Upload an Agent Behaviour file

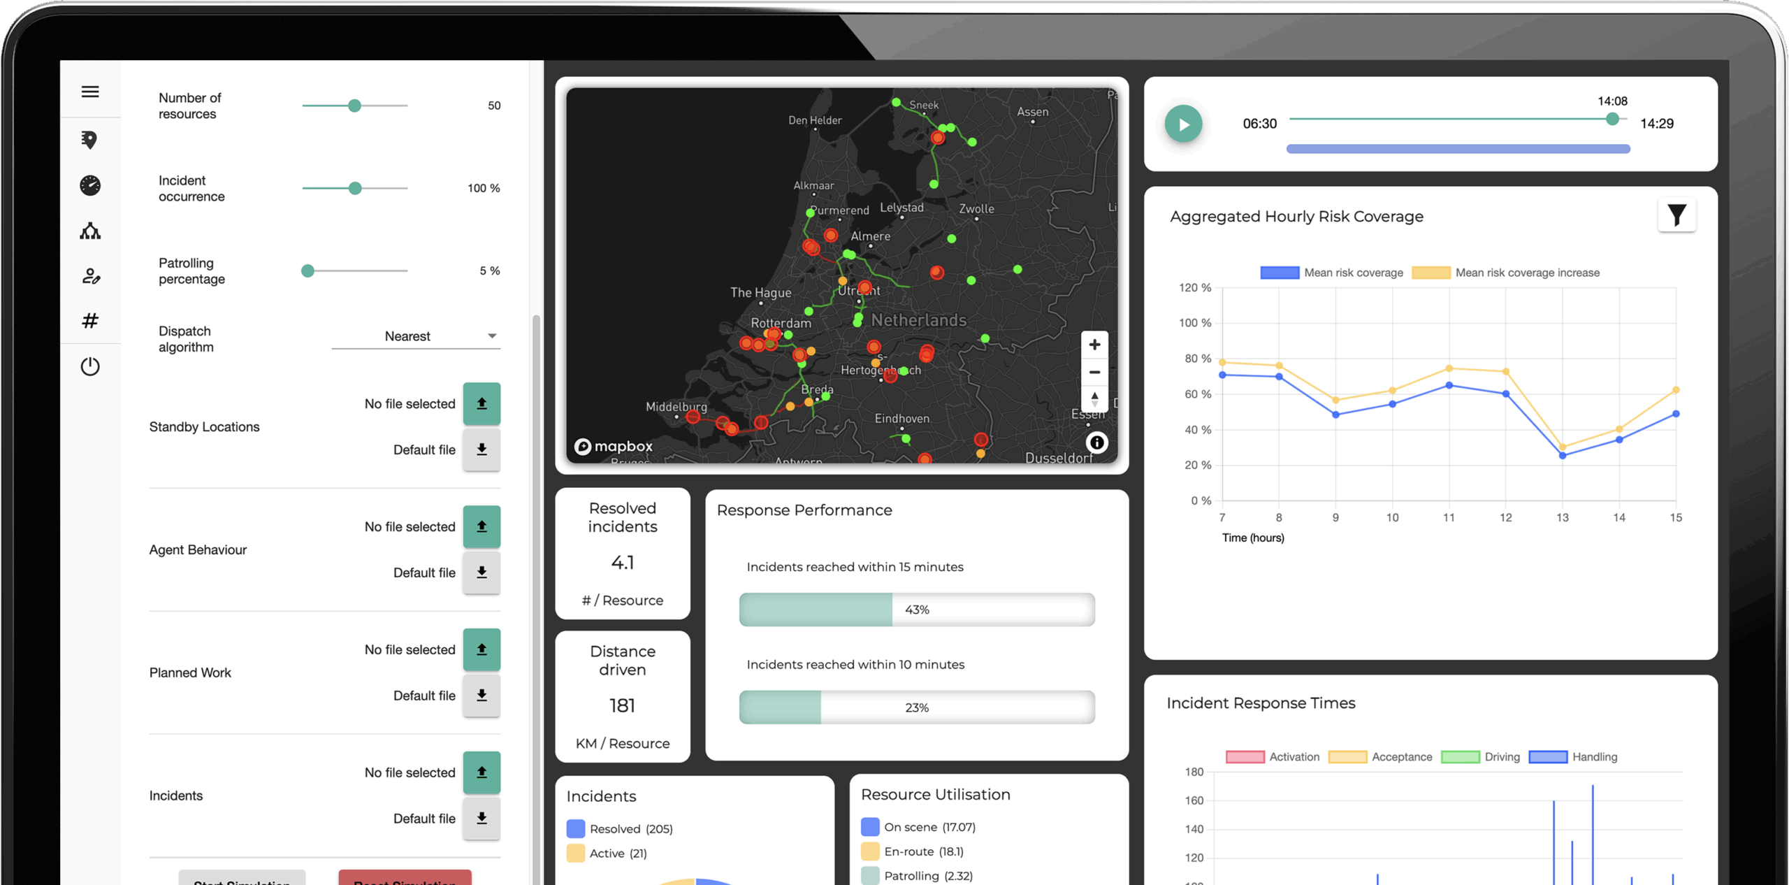click(x=481, y=526)
